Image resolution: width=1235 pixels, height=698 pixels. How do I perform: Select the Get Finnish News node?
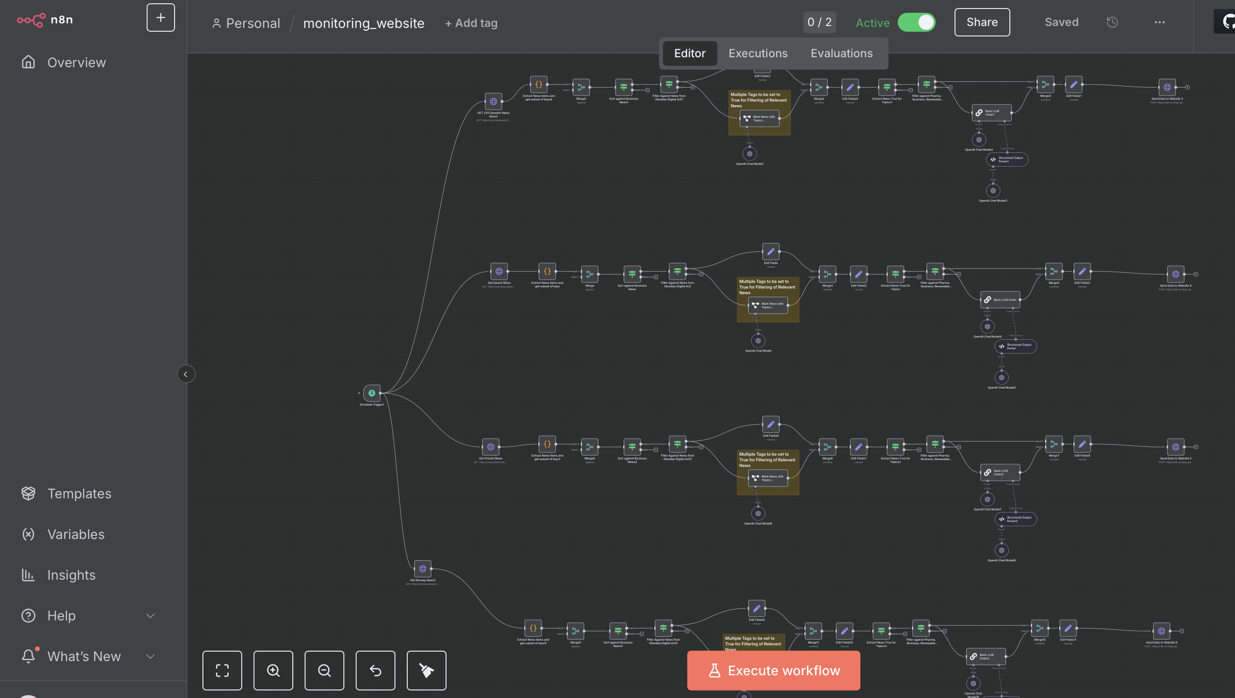point(490,447)
